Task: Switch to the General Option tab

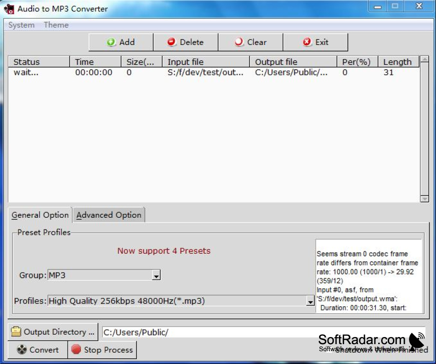Action: (40, 215)
